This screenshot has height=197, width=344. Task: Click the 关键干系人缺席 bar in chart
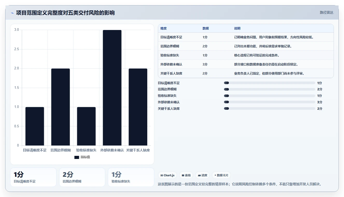click(x=138, y=107)
